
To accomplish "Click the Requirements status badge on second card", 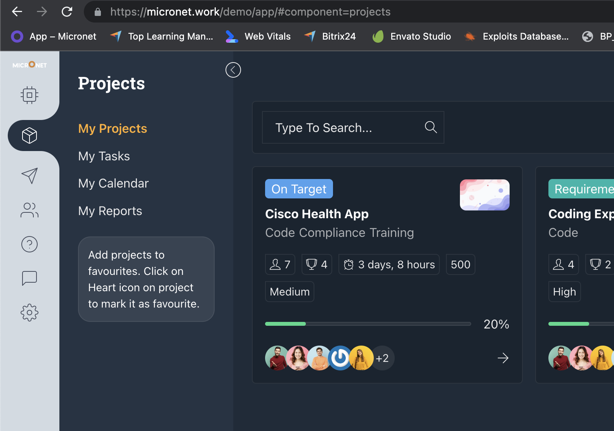I will 581,189.
